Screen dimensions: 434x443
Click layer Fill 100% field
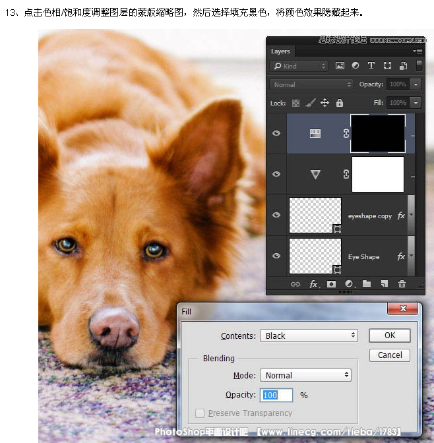point(398,103)
